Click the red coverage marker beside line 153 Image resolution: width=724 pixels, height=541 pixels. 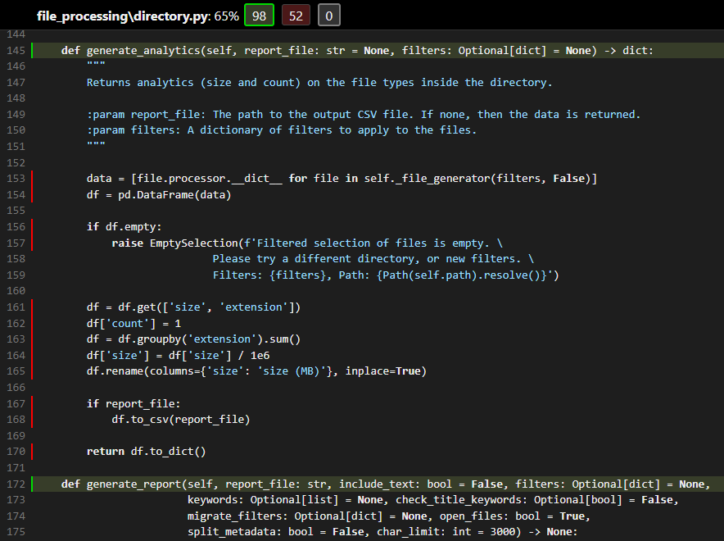click(x=31, y=178)
